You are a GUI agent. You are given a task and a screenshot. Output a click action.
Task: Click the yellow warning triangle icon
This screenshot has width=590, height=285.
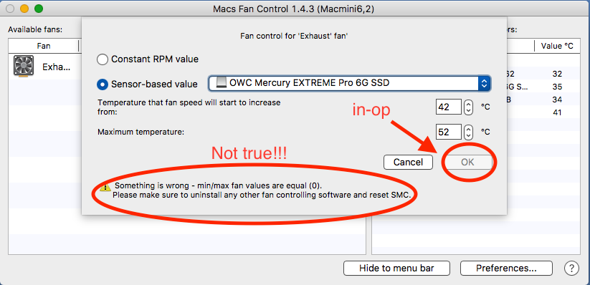click(x=105, y=186)
